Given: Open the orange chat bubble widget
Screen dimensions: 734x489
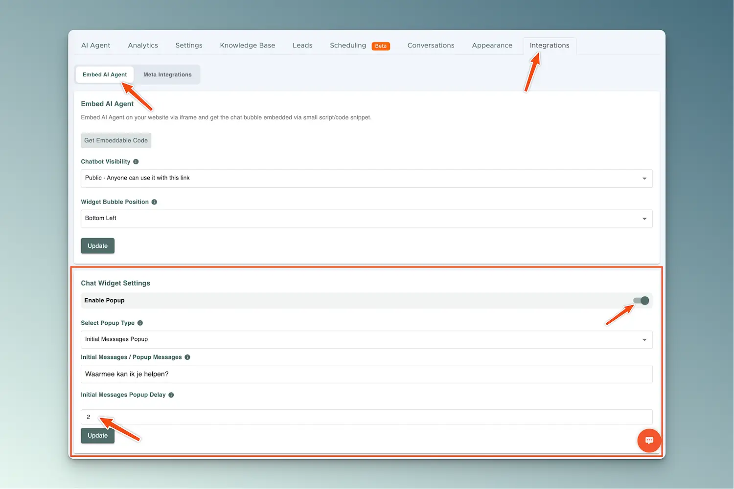Looking at the screenshot, I should click(649, 440).
